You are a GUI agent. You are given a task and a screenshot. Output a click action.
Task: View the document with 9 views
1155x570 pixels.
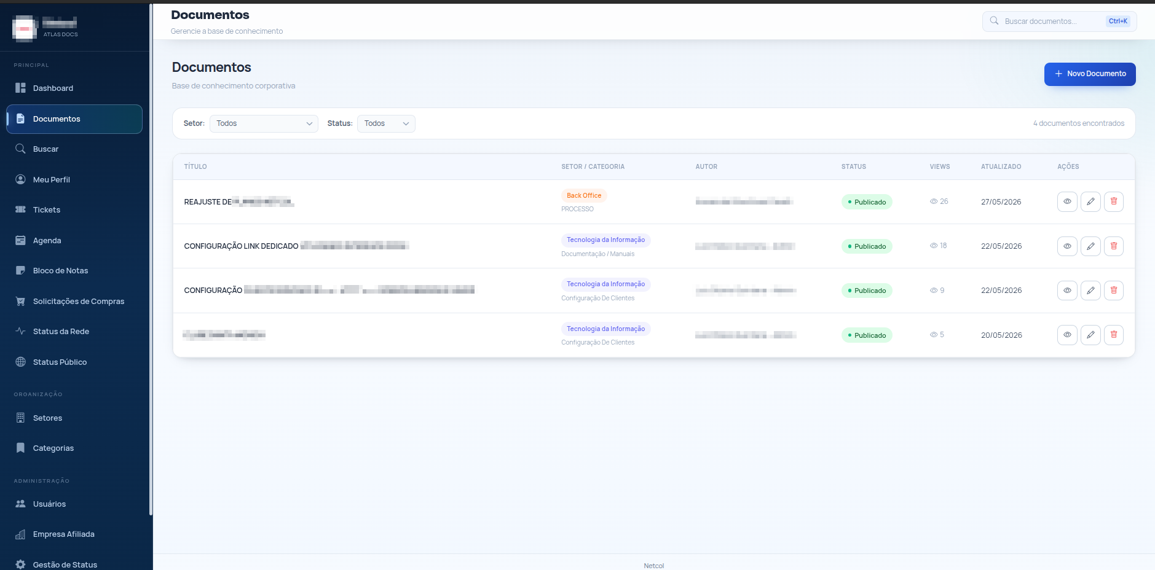coord(1067,291)
